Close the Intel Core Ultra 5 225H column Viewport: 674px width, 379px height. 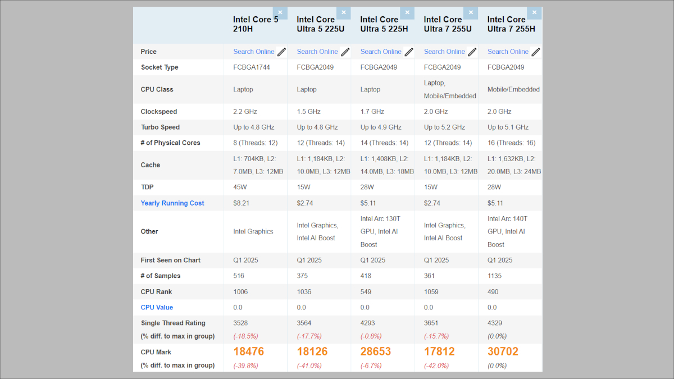coord(407,13)
